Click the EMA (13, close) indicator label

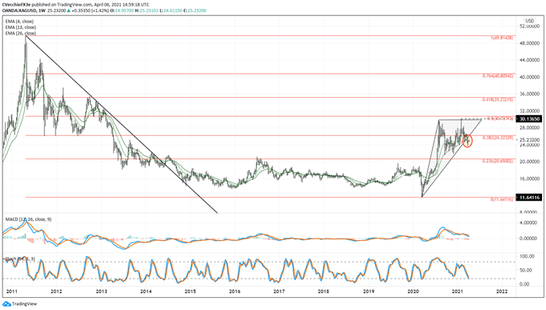tap(21, 27)
